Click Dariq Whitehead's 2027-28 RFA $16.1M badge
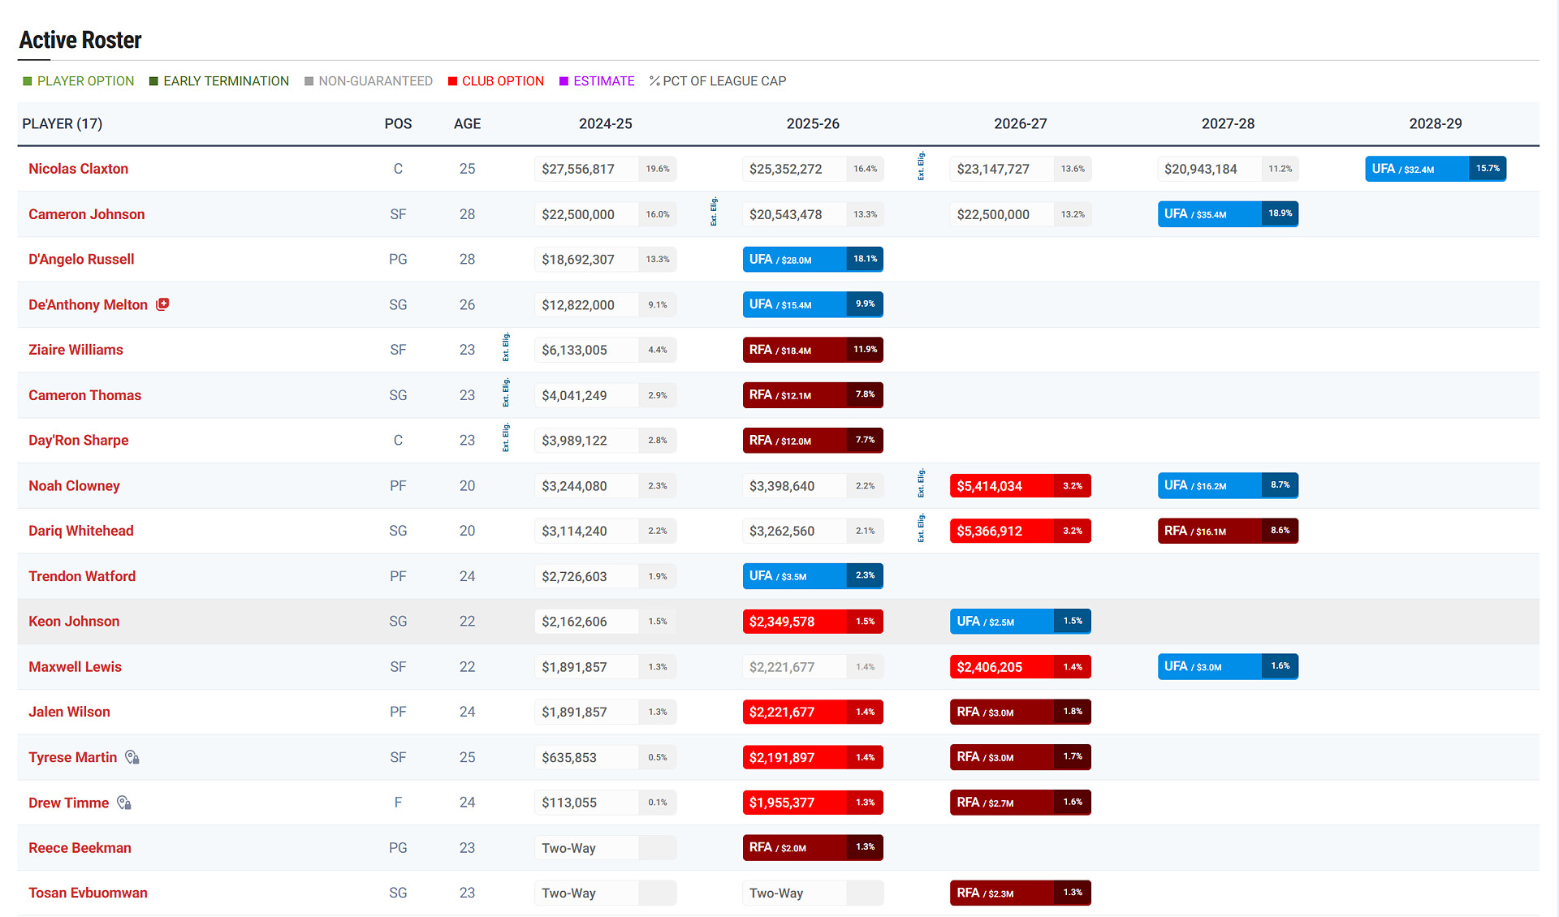This screenshot has height=917, width=1559. point(1227,531)
